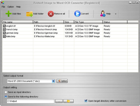
Task: Click the red Remove all icon
Action: [x=51, y=14]
